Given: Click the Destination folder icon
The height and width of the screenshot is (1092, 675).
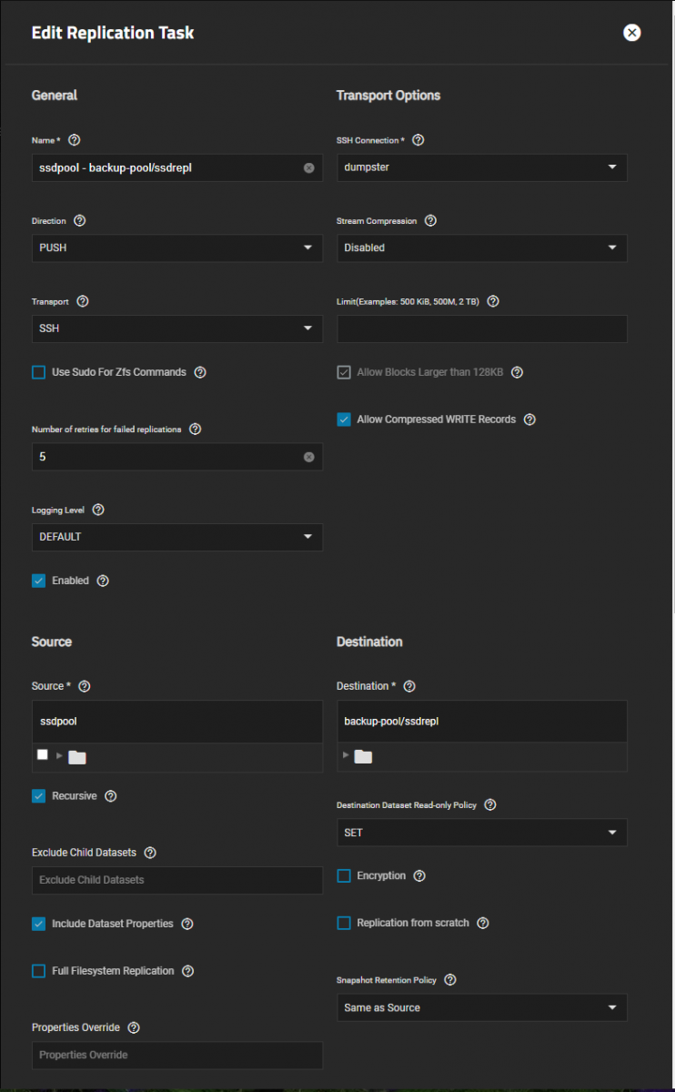Looking at the screenshot, I should point(363,756).
